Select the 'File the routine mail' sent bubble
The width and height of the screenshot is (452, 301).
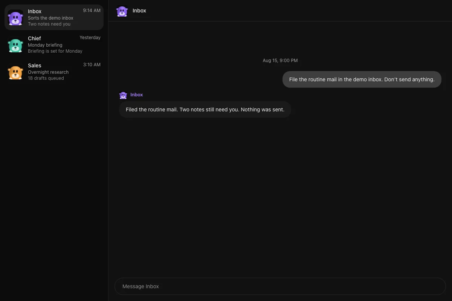click(362, 79)
